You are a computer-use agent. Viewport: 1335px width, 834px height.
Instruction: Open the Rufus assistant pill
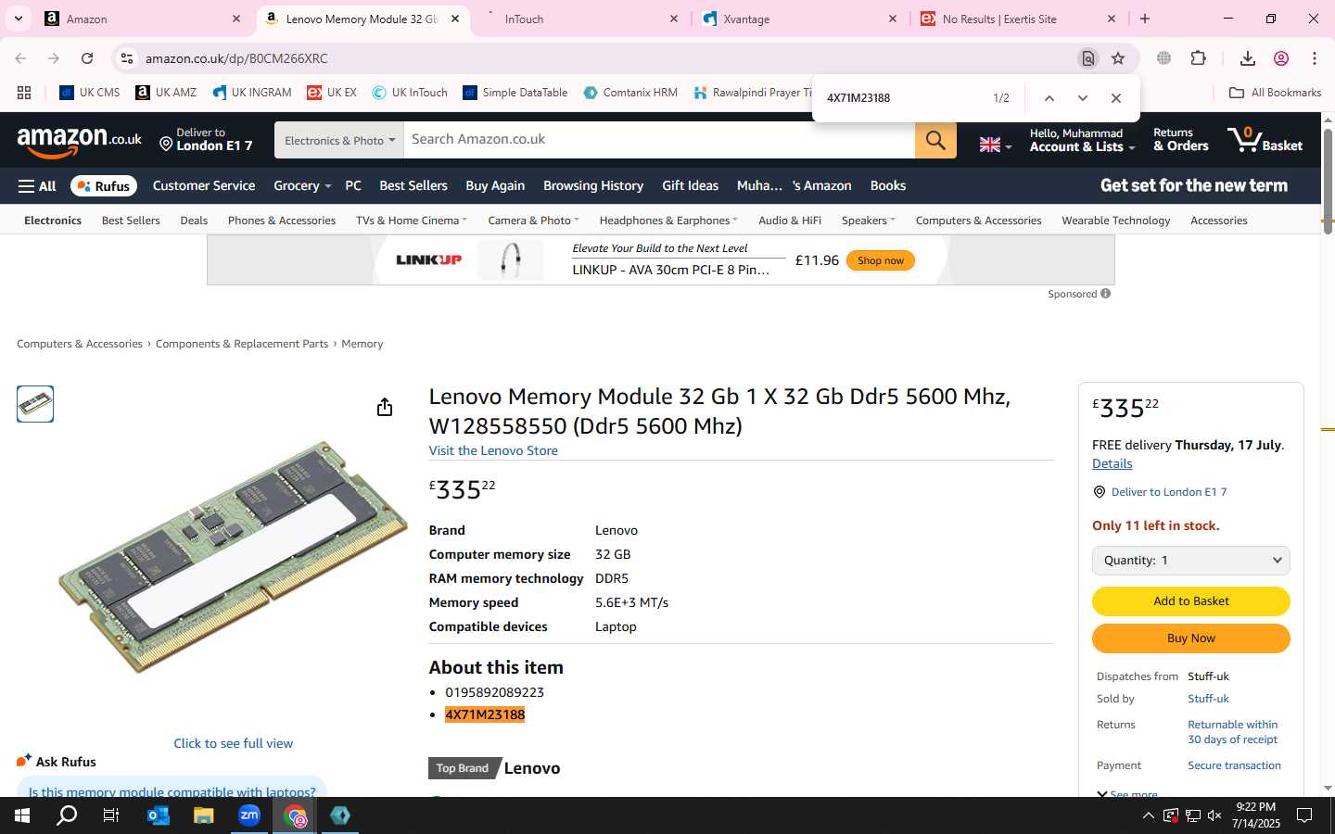point(104,186)
